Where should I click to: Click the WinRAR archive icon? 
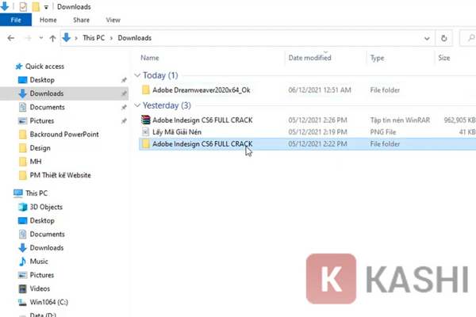pos(146,120)
